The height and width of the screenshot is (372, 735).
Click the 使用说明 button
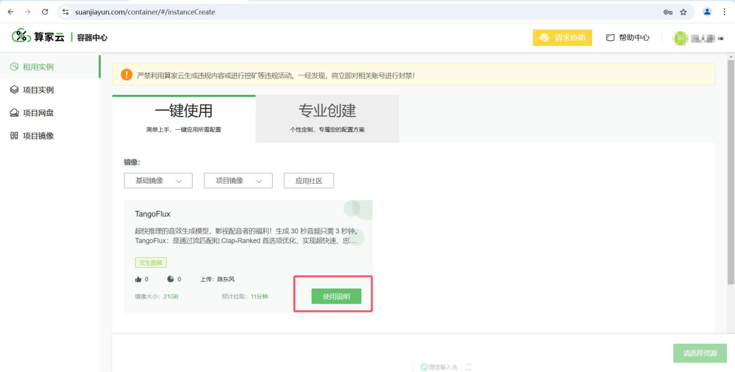pos(336,296)
